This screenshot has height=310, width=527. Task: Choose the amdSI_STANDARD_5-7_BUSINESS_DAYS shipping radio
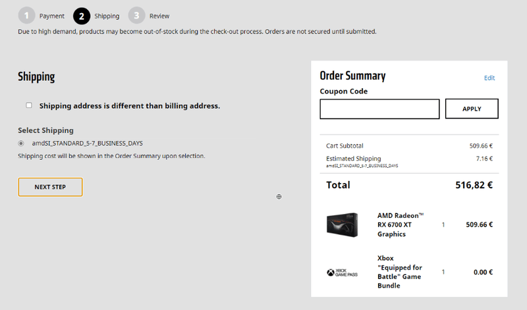tap(21, 143)
